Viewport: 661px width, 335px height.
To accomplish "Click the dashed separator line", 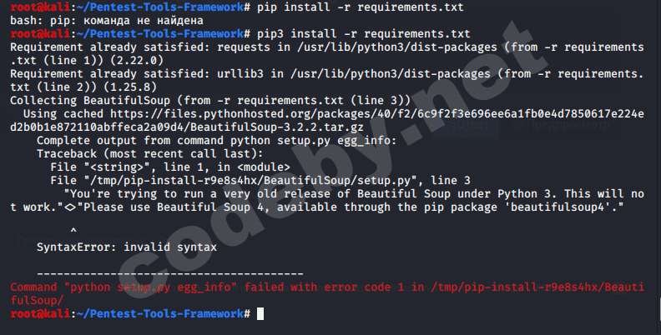I will click(171, 273).
